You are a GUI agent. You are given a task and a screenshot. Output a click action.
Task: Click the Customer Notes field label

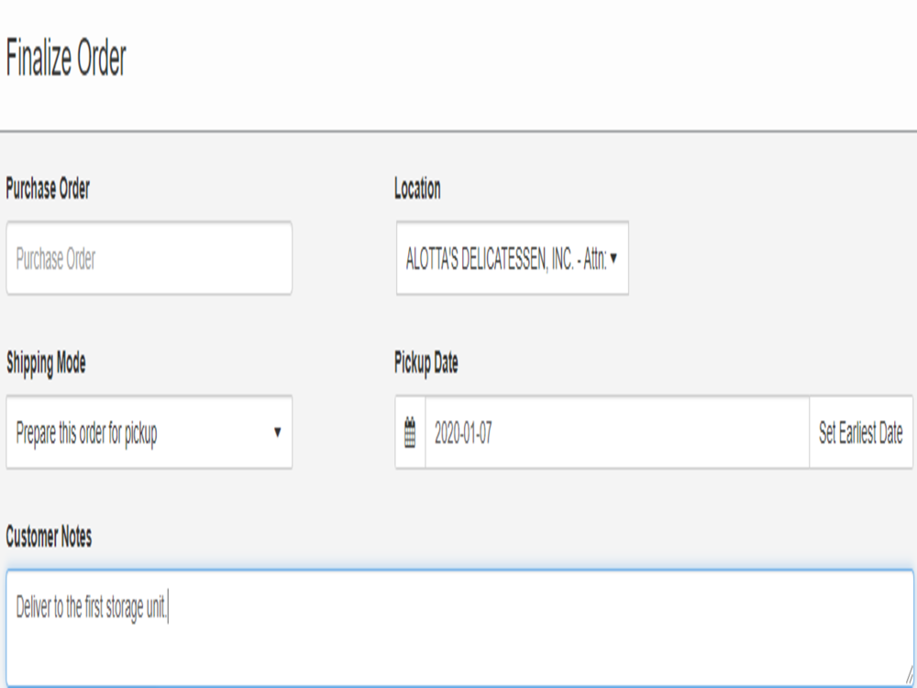(x=49, y=538)
